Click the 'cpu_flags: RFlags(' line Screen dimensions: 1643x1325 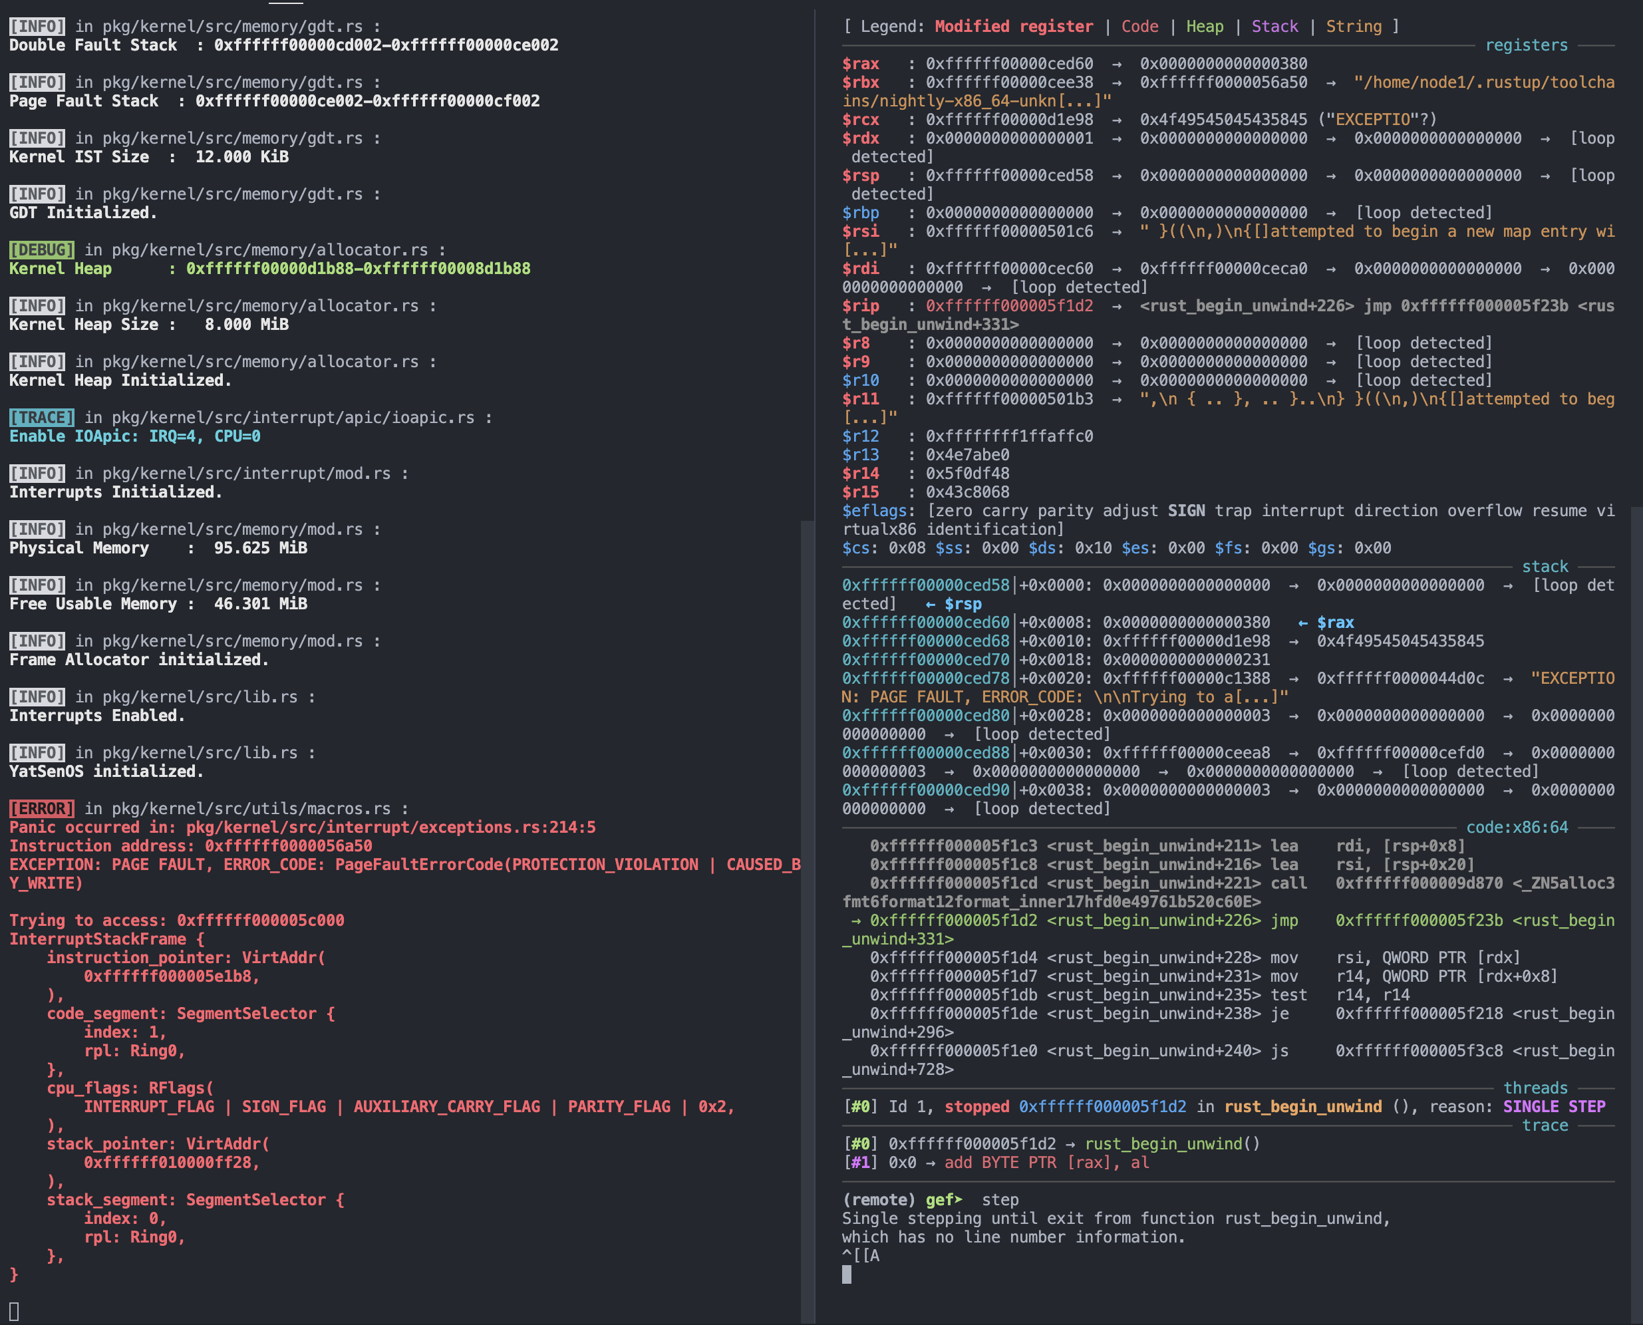tap(130, 1088)
